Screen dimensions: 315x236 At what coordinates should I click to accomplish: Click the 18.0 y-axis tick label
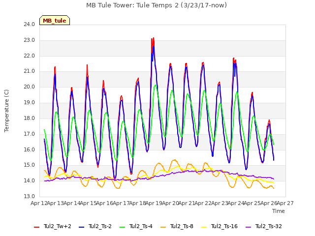click(x=30, y=118)
